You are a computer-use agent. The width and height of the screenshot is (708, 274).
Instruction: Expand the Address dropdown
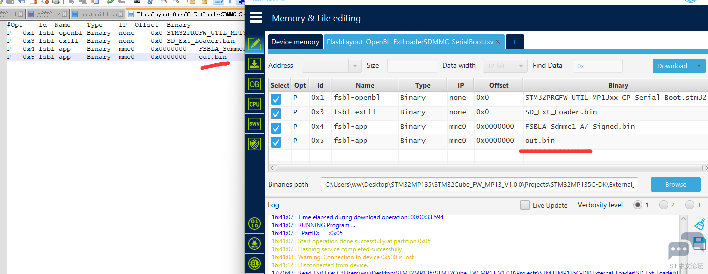(x=355, y=66)
